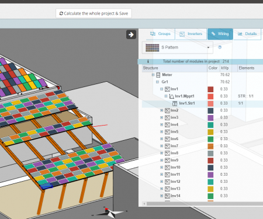Click the Inv10 inverter icon
This screenshot has width=263, height=219.
(167, 168)
